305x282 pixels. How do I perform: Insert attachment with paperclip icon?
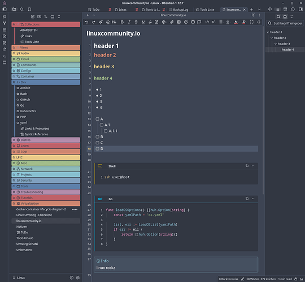[172, 22]
